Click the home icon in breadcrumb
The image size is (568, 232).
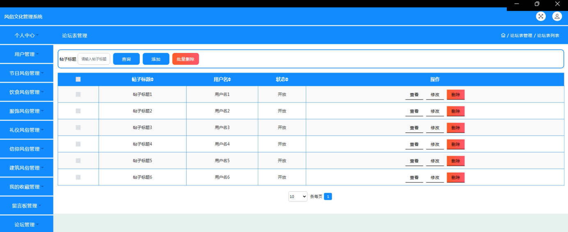(503, 35)
